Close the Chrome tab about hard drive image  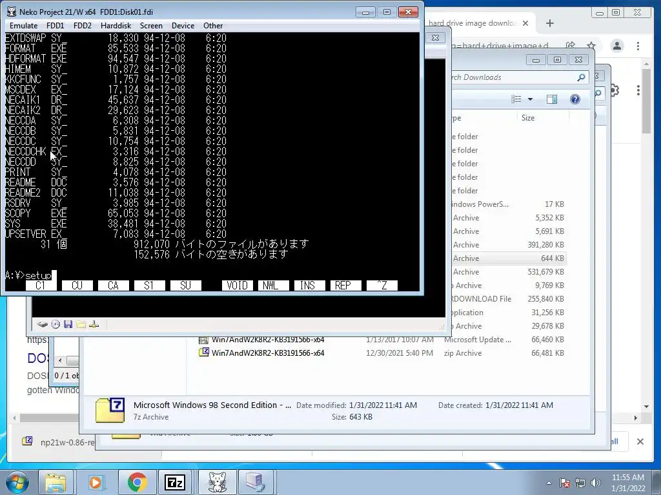[x=525, y=23]
